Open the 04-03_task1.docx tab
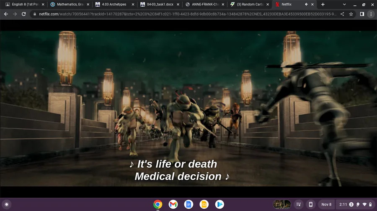 pos(160,4)
